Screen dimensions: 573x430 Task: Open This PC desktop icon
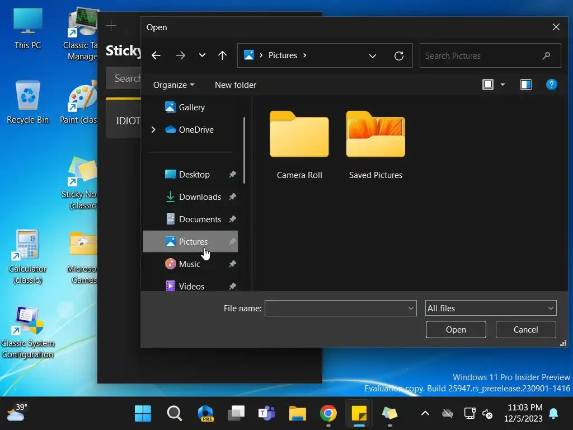coord(28,29)
